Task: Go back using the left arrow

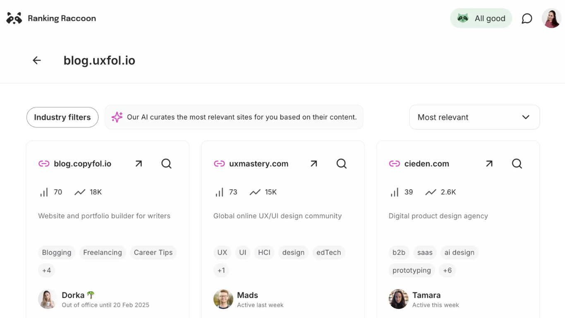Action: tap(37, 60)
